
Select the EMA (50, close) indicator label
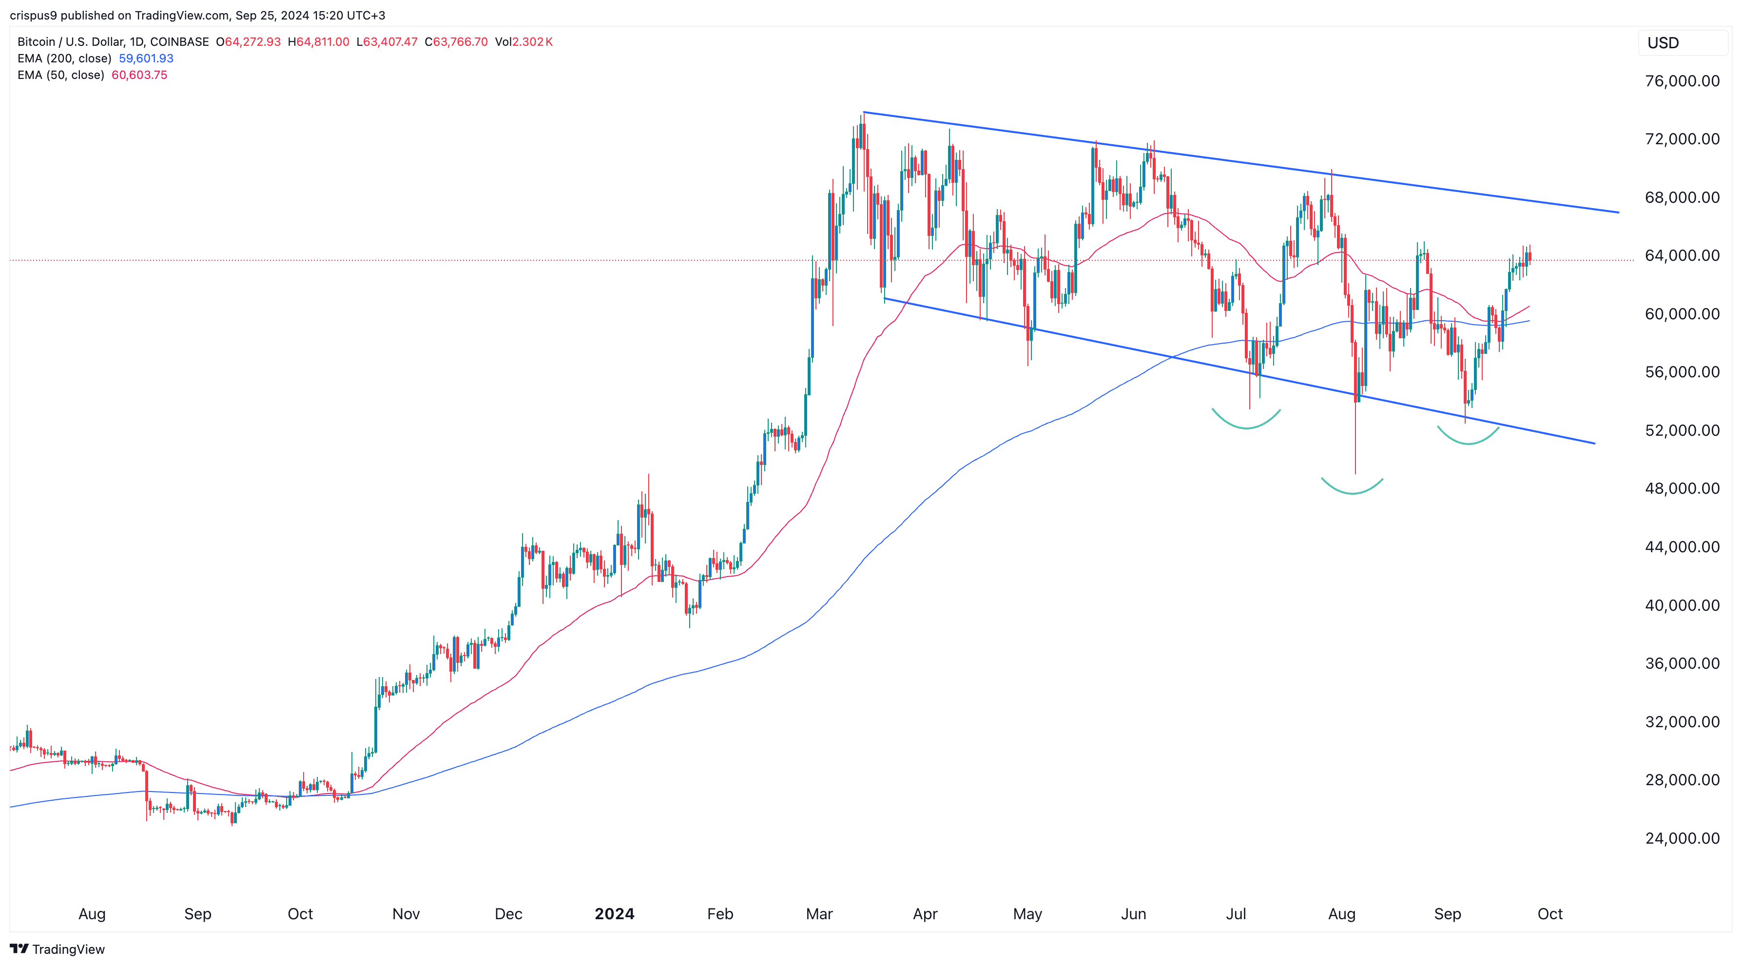(x=61, y=75)
